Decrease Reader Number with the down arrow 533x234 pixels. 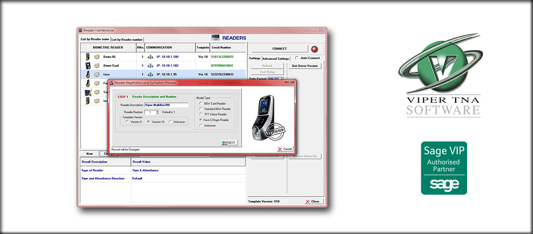coord(158,113)
